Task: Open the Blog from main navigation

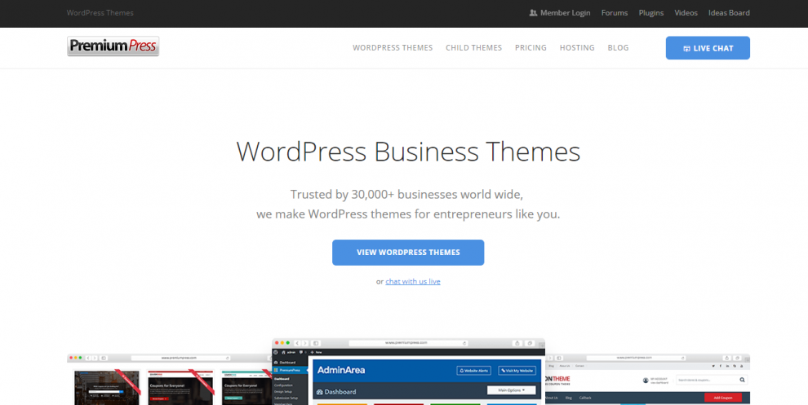Action: pos(618,48)
